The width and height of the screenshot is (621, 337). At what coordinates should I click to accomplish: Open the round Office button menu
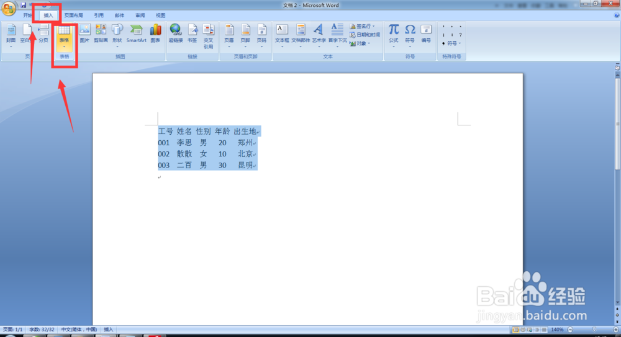(8, 7)
